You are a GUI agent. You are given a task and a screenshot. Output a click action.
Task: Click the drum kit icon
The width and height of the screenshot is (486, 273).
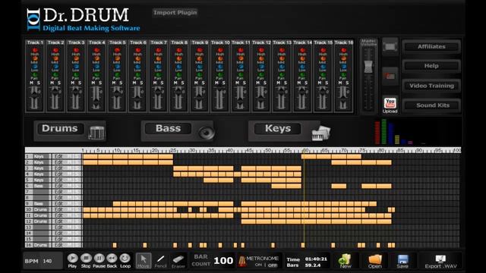96,133
